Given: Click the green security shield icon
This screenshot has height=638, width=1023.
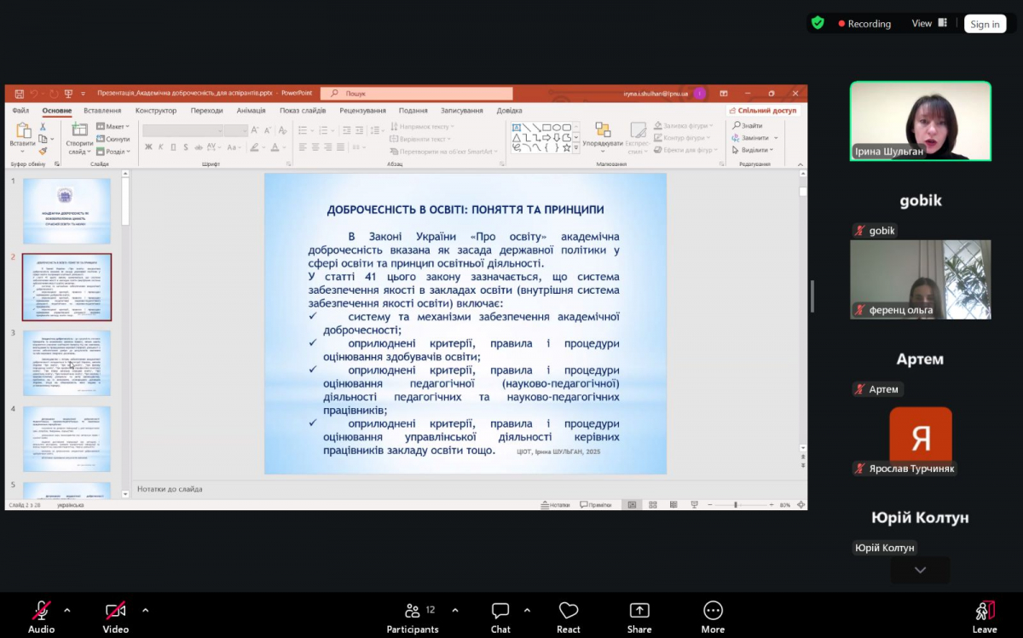Looking at the screenshot, I should pos(818,24).
